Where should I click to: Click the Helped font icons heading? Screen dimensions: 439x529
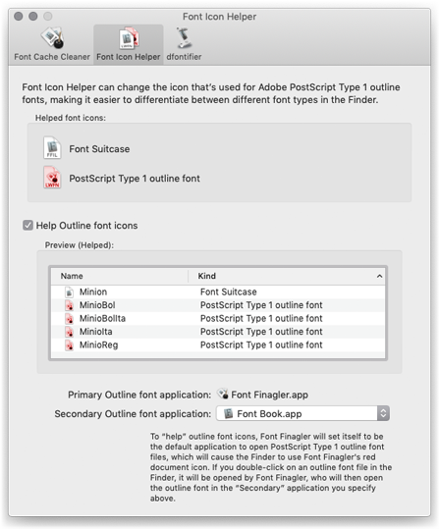(x=71, y=118)
